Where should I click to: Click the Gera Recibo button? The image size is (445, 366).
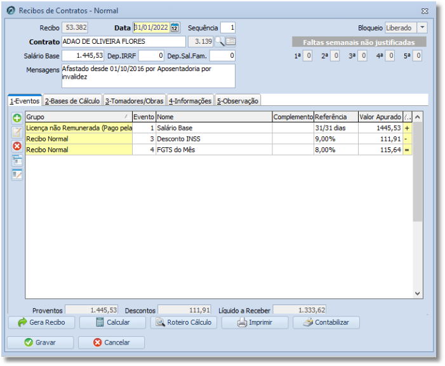(41, 322)
